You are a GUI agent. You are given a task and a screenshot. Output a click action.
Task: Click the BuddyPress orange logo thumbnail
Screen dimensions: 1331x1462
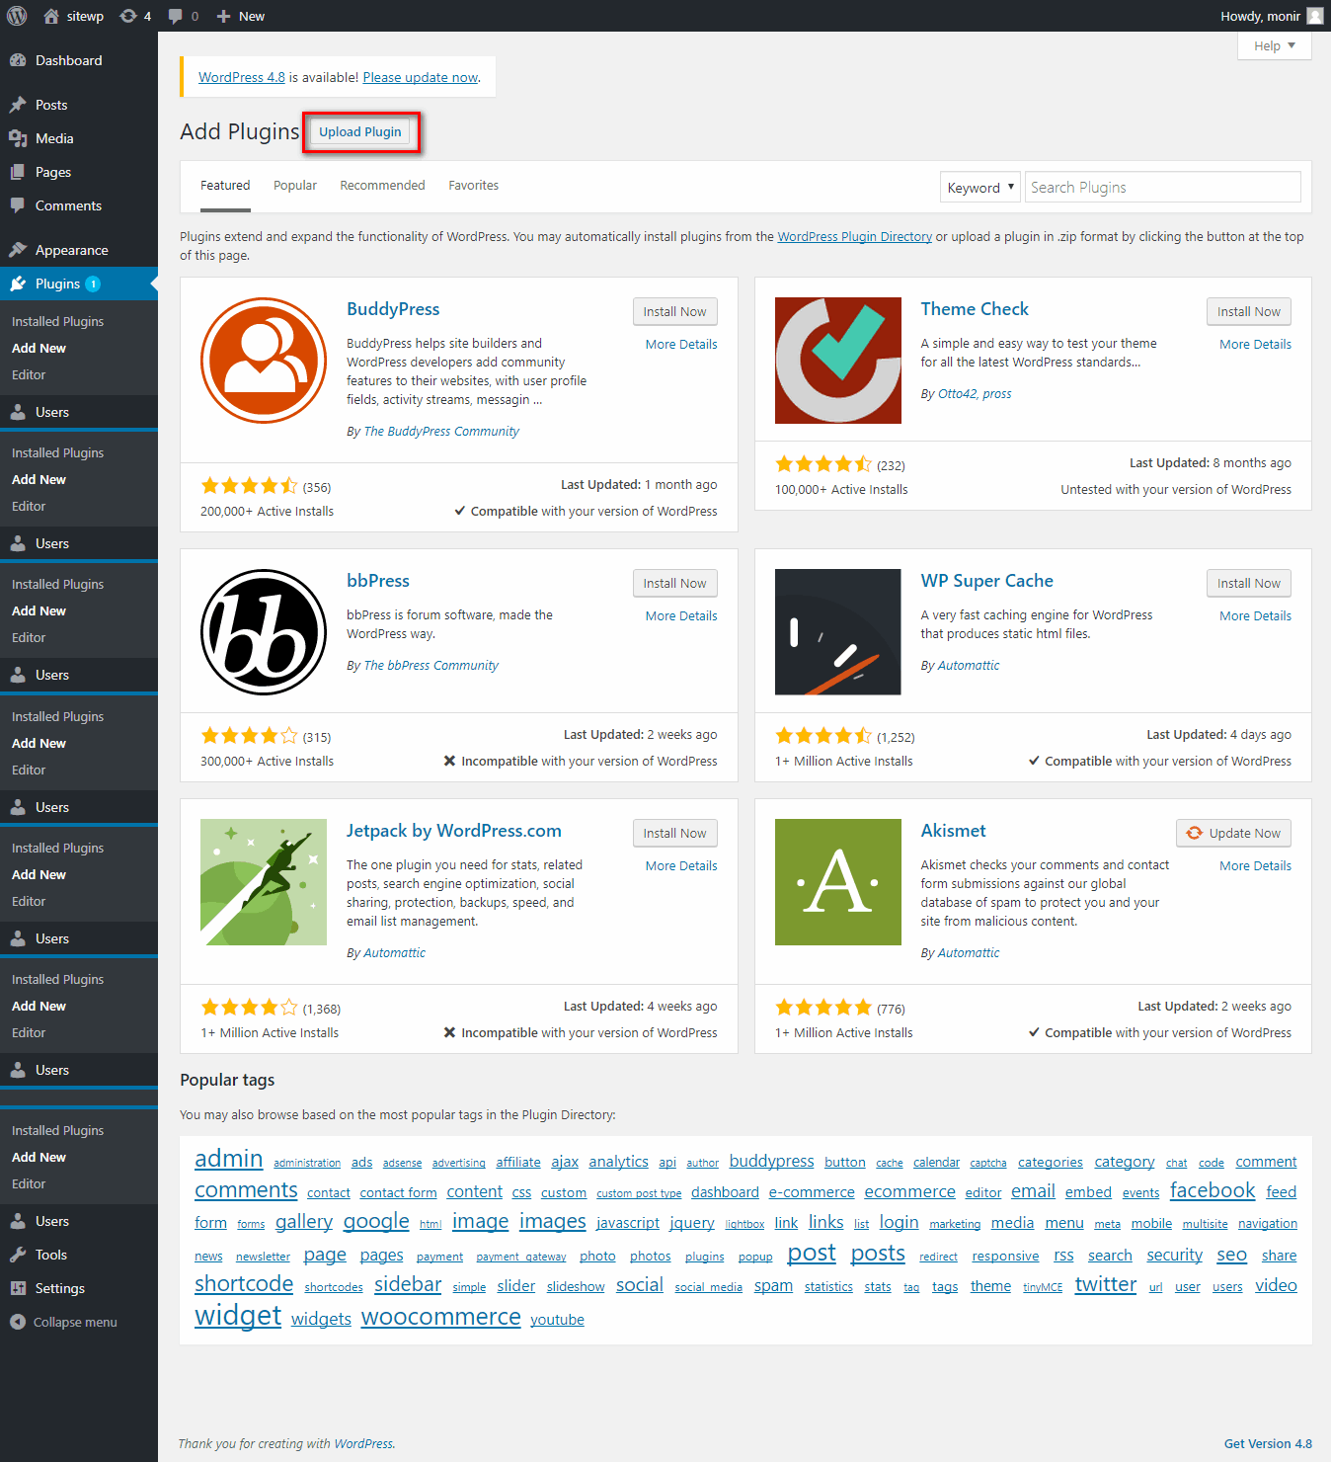pyautogui.click(x=264, y=361)
